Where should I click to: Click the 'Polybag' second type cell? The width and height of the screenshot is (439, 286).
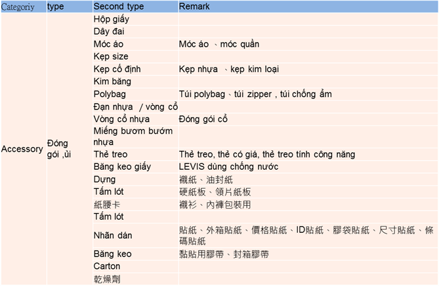pyautogui.click(x=110, y=94)
